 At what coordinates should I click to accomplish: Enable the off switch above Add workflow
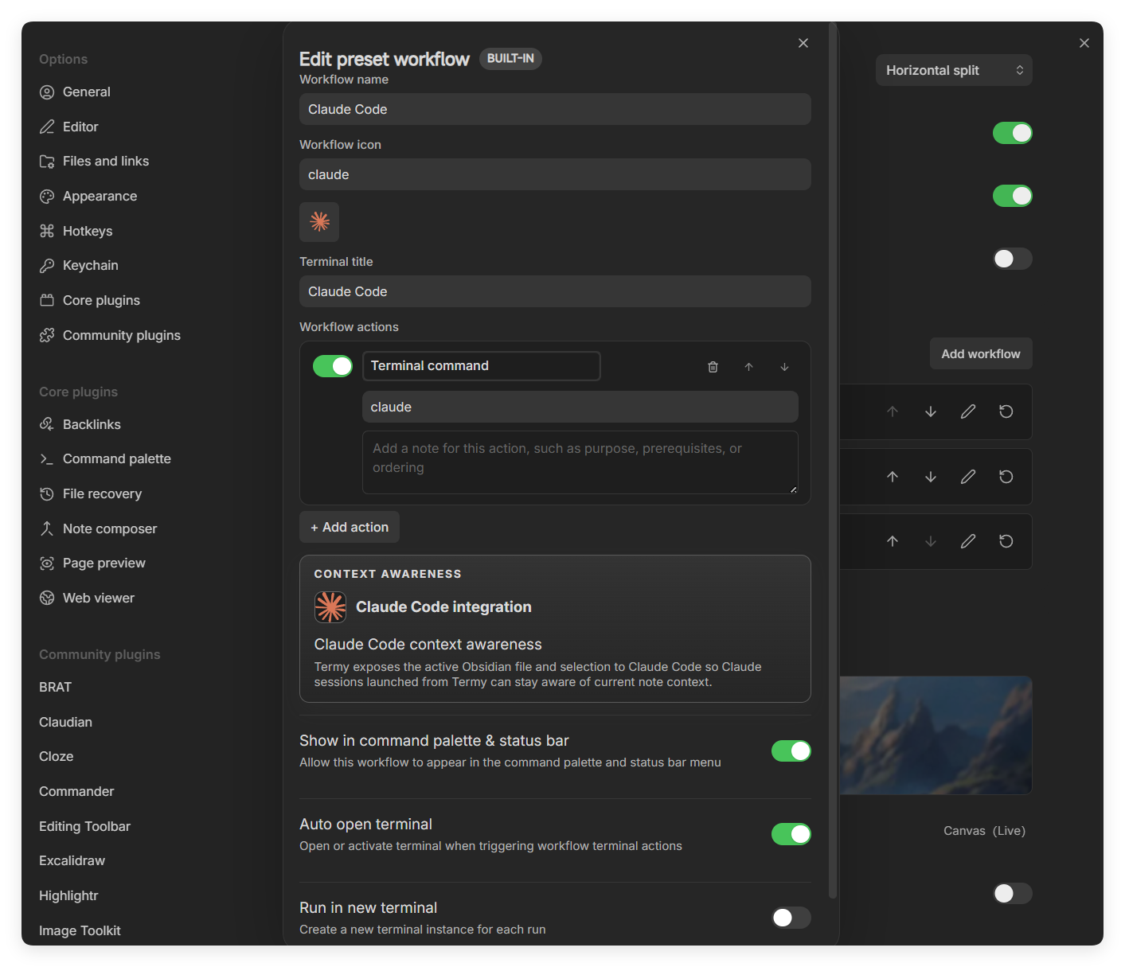pyautogui.click(x=1013, y=259)
